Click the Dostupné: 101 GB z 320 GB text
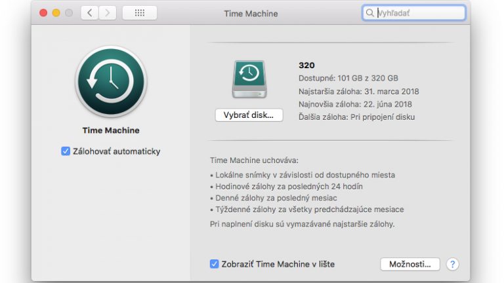 (x=348, y=79)
